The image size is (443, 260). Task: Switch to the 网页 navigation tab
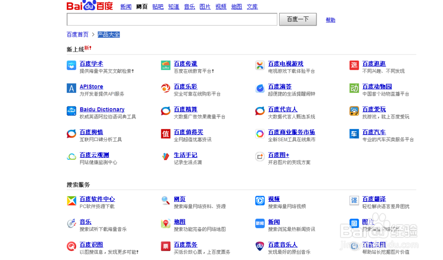click(141, 6)
